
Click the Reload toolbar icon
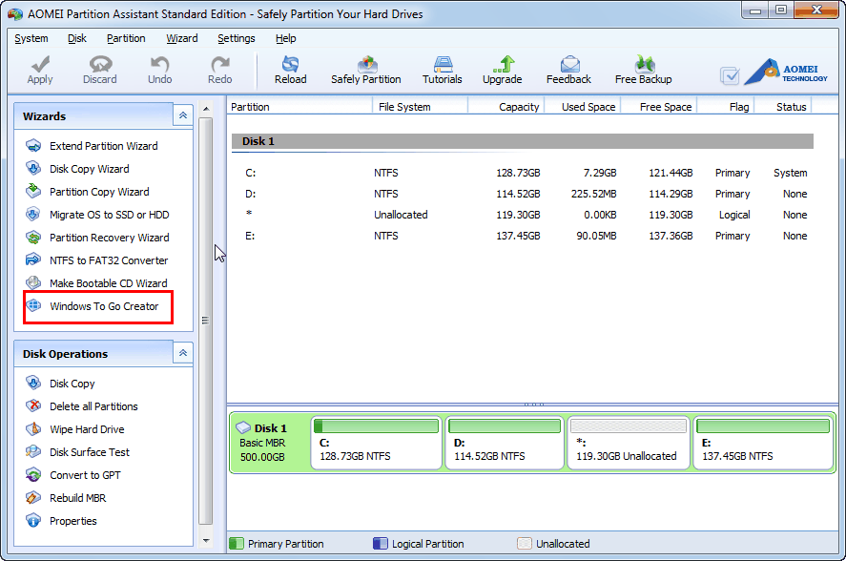(290, 64)
